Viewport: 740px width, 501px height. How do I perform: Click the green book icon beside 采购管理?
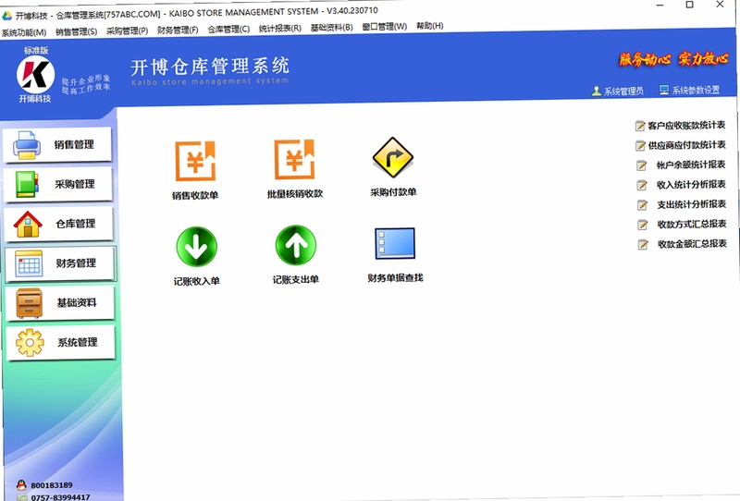point(27,184)
